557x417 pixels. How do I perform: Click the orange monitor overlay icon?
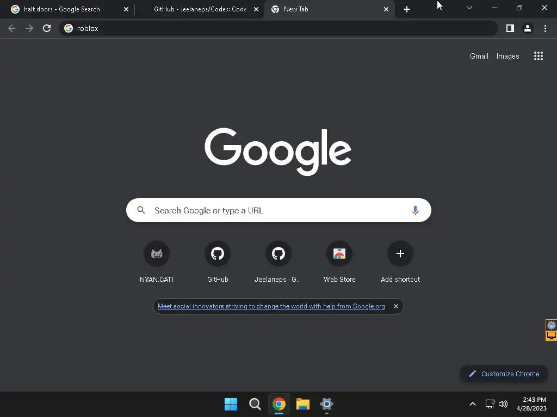[552, 336]
